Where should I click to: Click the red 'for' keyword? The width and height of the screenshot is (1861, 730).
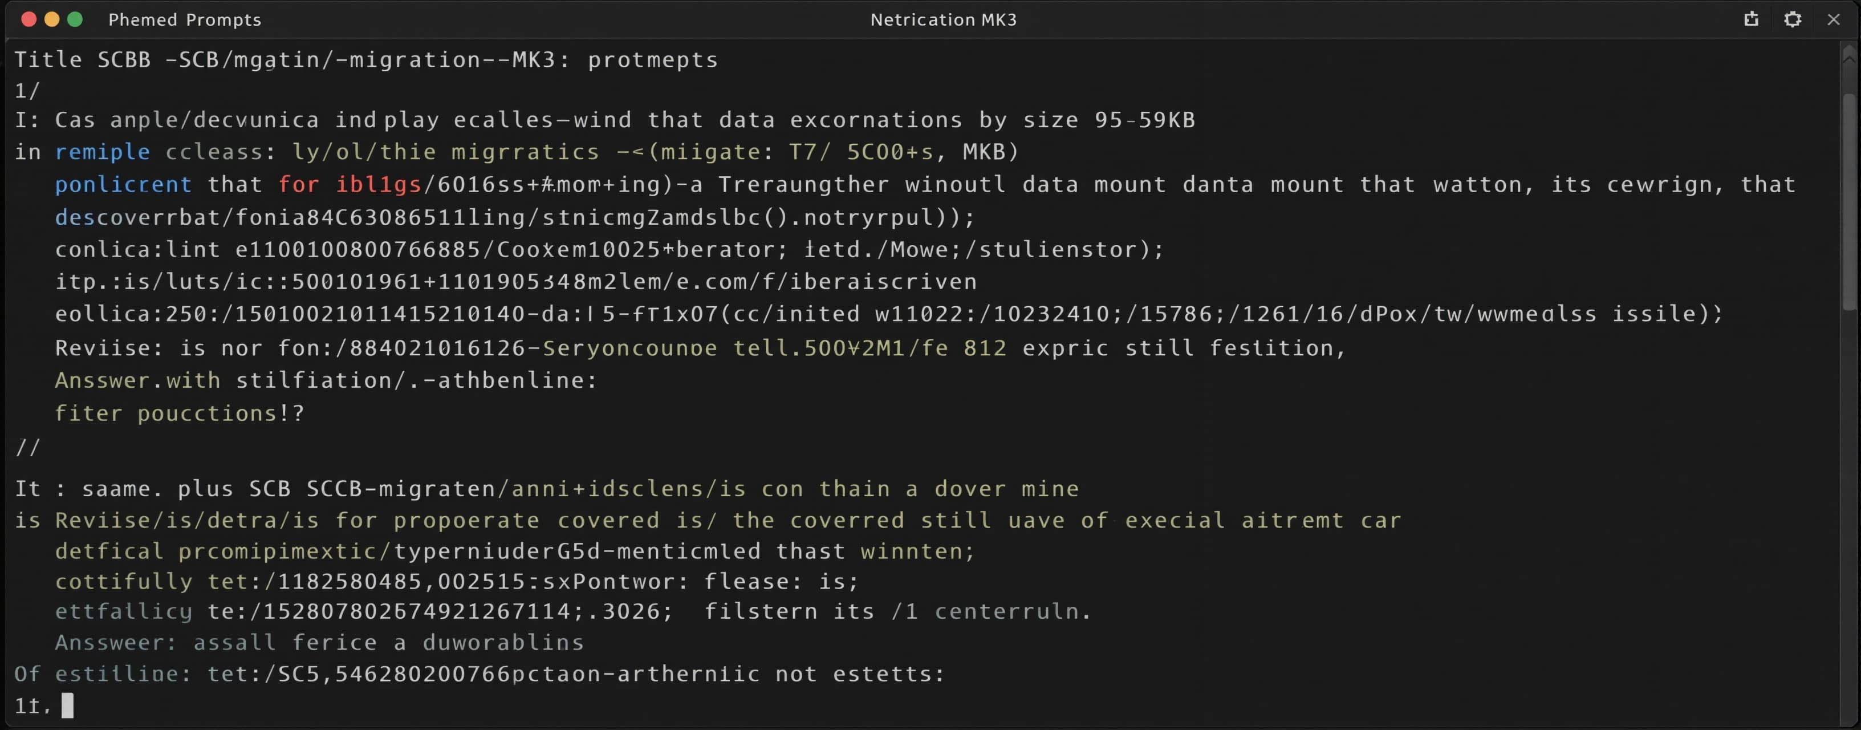tap(298, 184)
